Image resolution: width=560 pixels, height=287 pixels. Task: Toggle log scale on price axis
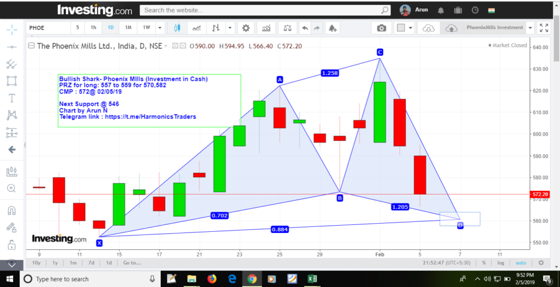click(x=500, y=263)
